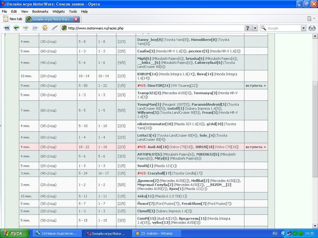Image resolution: width=318 pixels, height=238 pixels.
Task: Open the Edit menu
Action: click(14, 12)
